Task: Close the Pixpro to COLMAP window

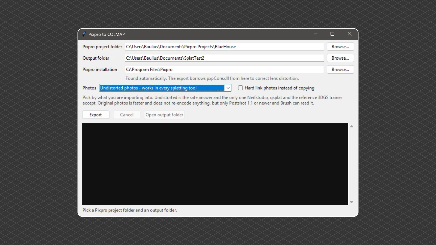Action: point(349,34)
